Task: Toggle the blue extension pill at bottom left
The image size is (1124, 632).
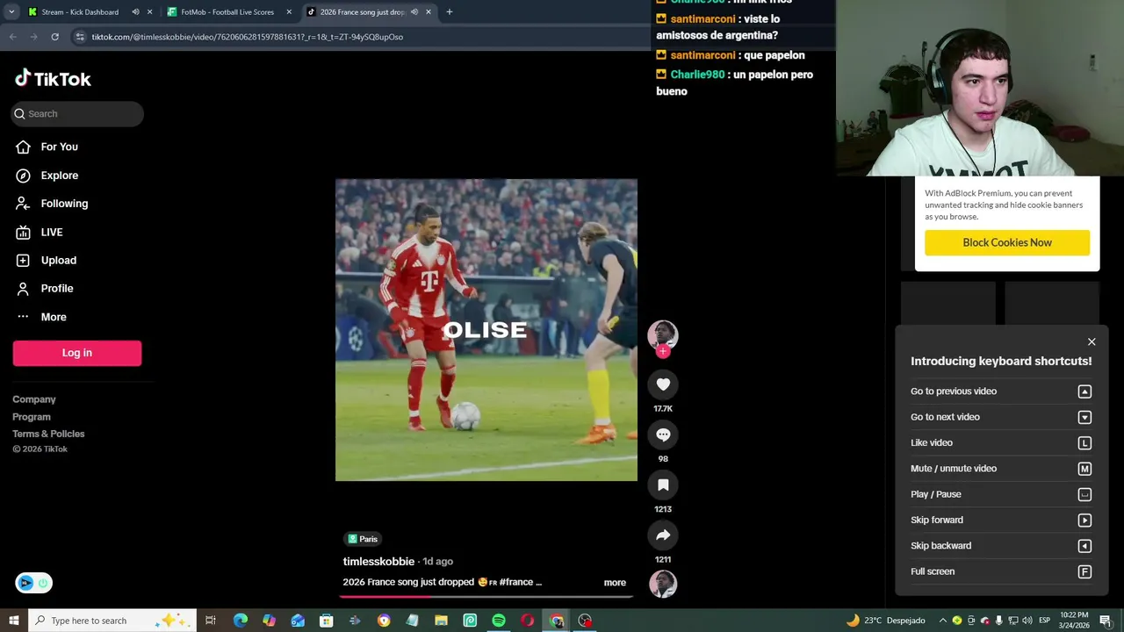Action: [33, 583]
